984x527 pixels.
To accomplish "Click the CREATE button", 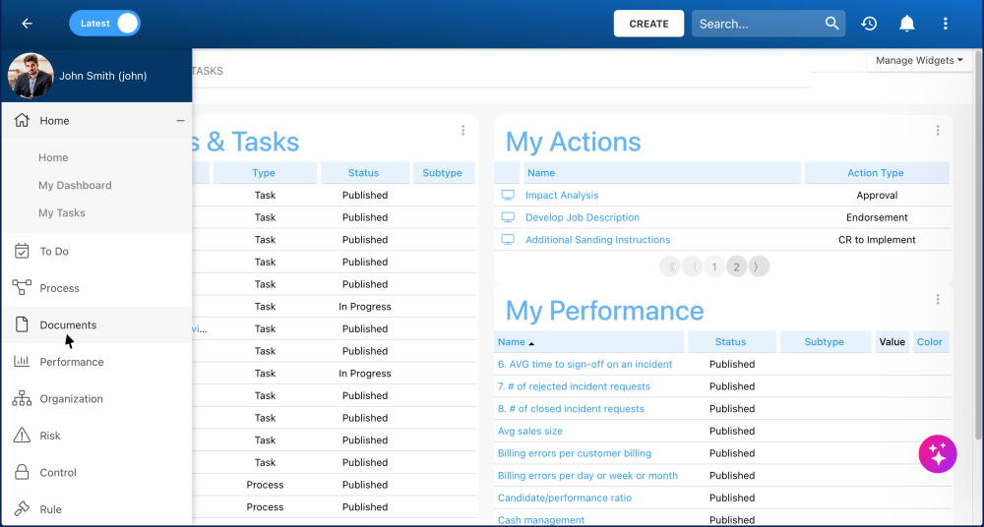I will pos(648,24).
